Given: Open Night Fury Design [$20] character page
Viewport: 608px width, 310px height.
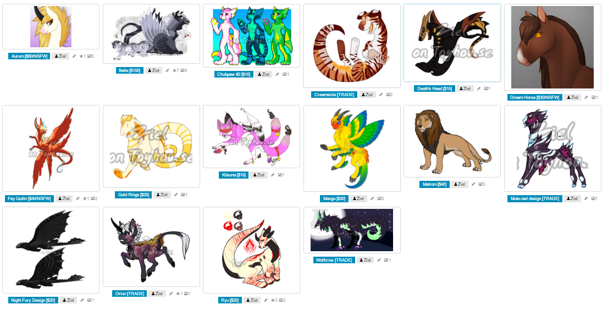Looking at the screenshot, I should 33,300.
